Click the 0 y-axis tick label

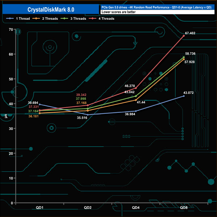[12, 203]
